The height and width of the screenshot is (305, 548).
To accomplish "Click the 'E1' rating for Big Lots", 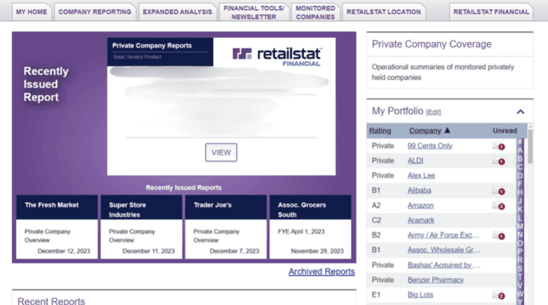I will click(x=376, y=295).
